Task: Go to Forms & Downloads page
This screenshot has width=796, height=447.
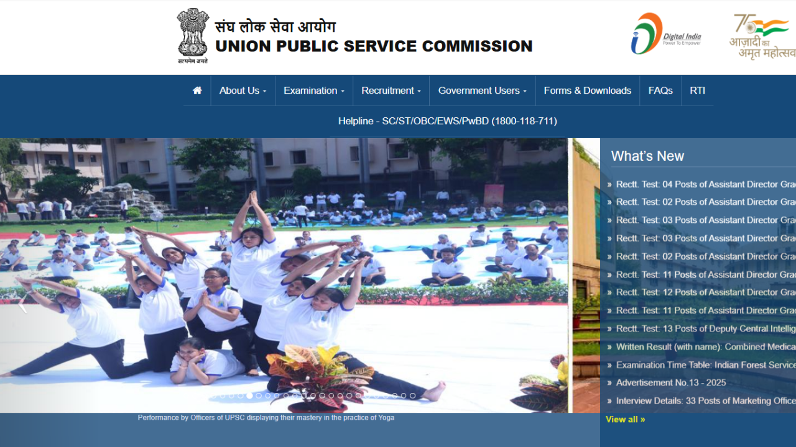Action: [587, 91]
